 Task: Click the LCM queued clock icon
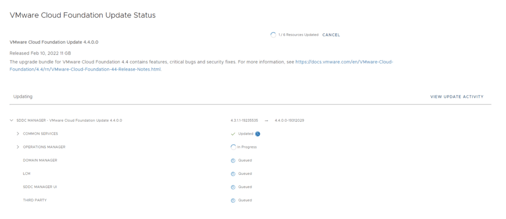pyautogui.click(x=233, y=174)
